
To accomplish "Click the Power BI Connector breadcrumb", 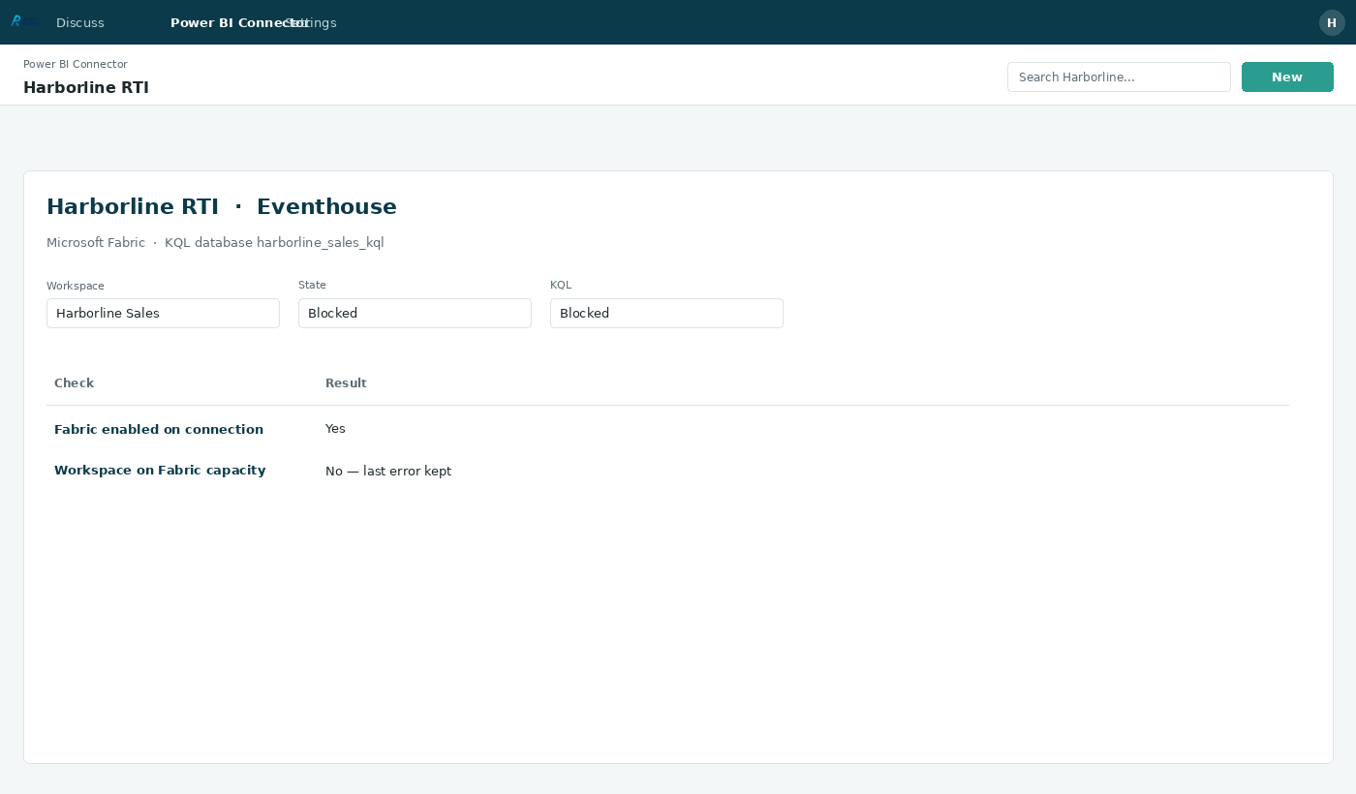I will pos(76,64).
